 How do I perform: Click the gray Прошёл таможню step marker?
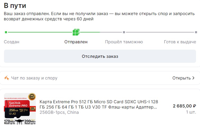pos(124,32)
